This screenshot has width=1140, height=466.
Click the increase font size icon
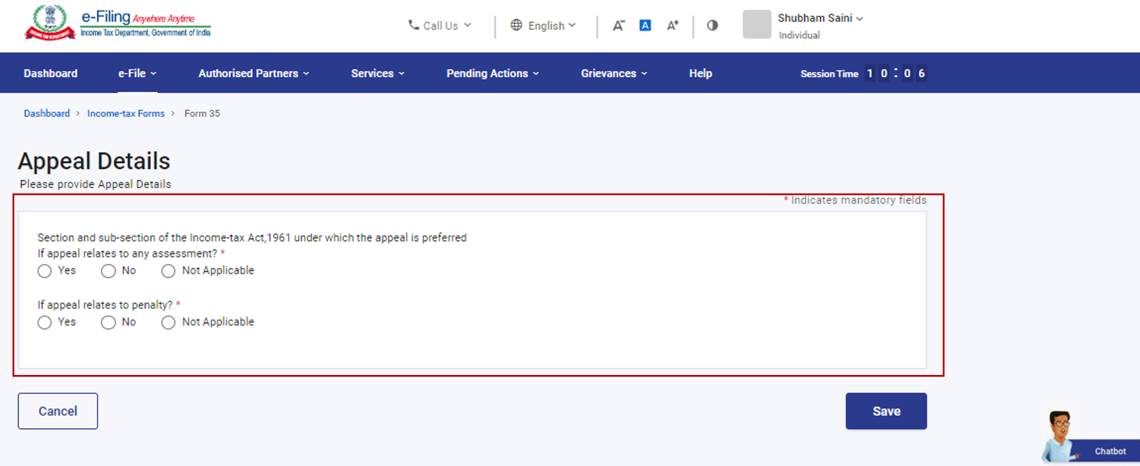click(x=672, y=26)
